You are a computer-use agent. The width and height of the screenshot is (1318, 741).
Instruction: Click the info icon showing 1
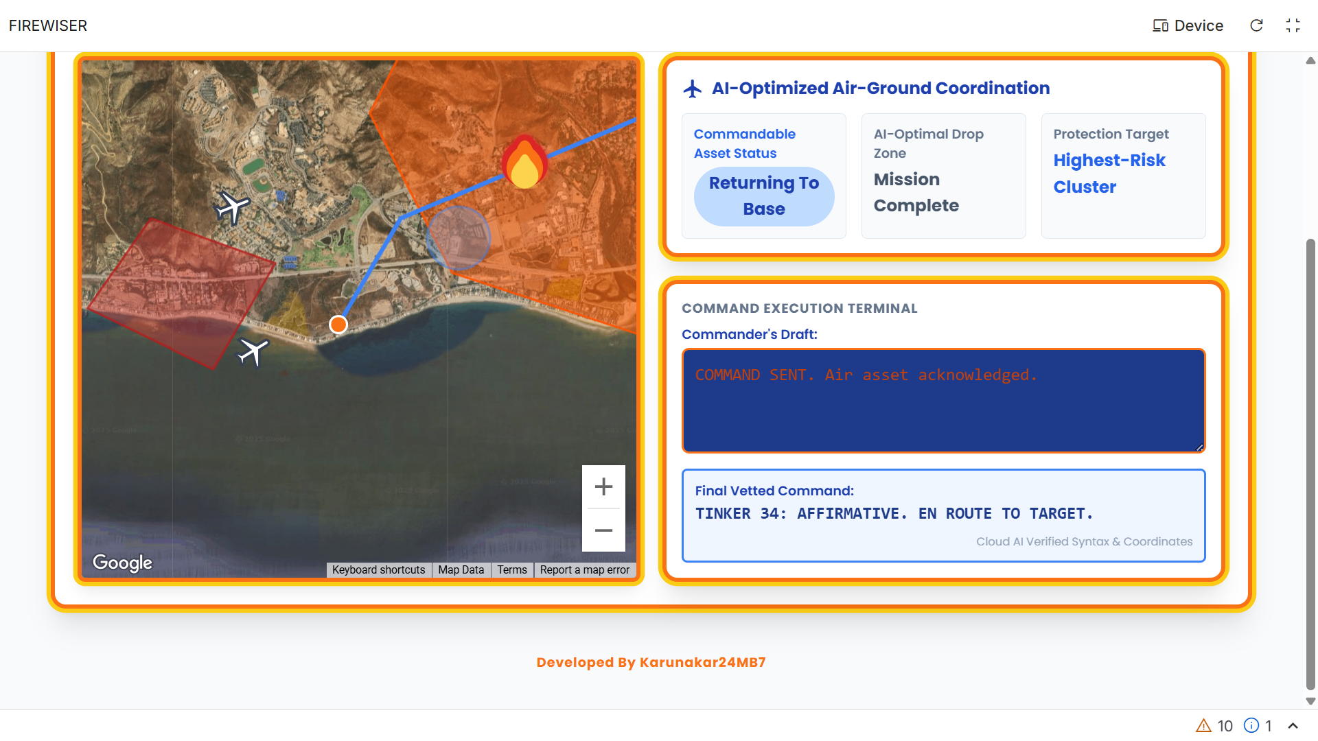click(1251, 726)
